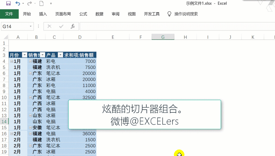Open the 月份 filter dropdown
The height and width of the screenshot is (156, 275).
tap(24, 55)
